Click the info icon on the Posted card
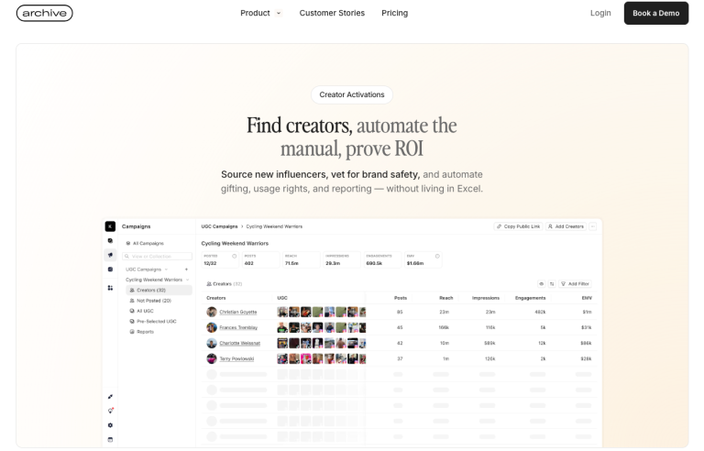This screenshot has width=704, height=451. (235, 256)
